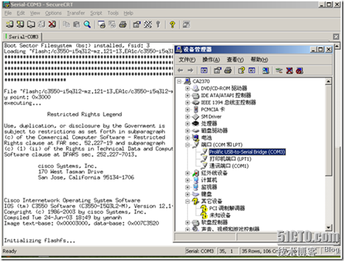344x261 pixels.
Task: Scan for hardware changes icon
Action: tap(265, 70)
